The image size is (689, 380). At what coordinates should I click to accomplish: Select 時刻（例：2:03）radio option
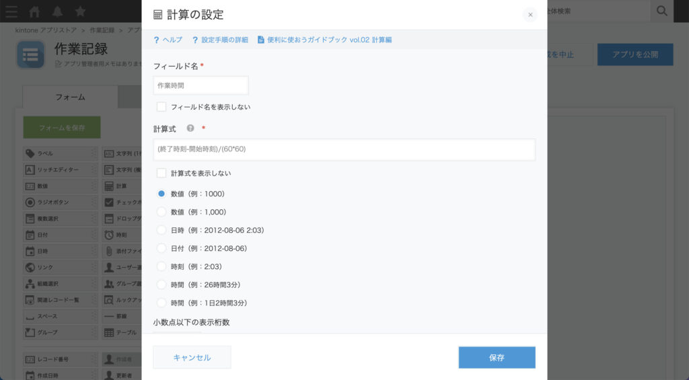coord(161,266)
